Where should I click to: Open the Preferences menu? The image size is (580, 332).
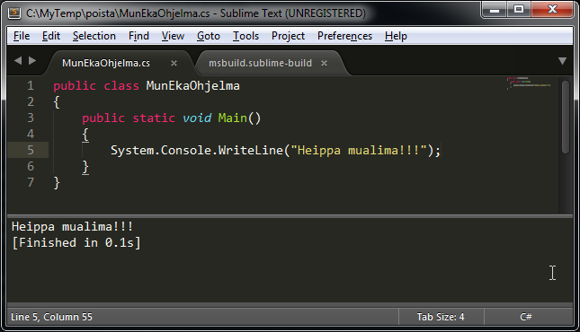tap(344, 36)
